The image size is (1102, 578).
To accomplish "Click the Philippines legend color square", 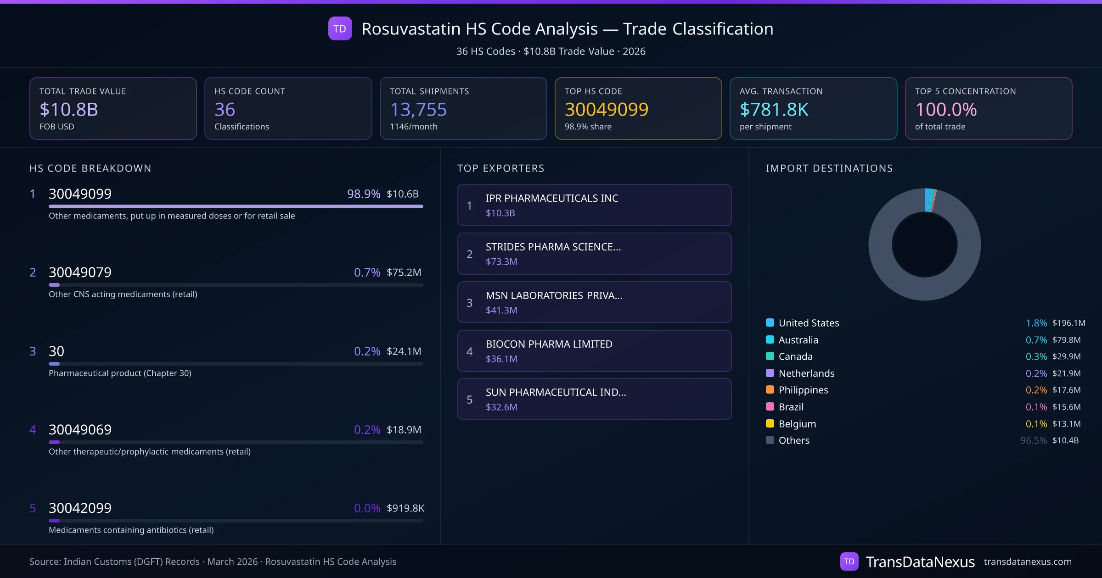I will (x=770, y=389).
